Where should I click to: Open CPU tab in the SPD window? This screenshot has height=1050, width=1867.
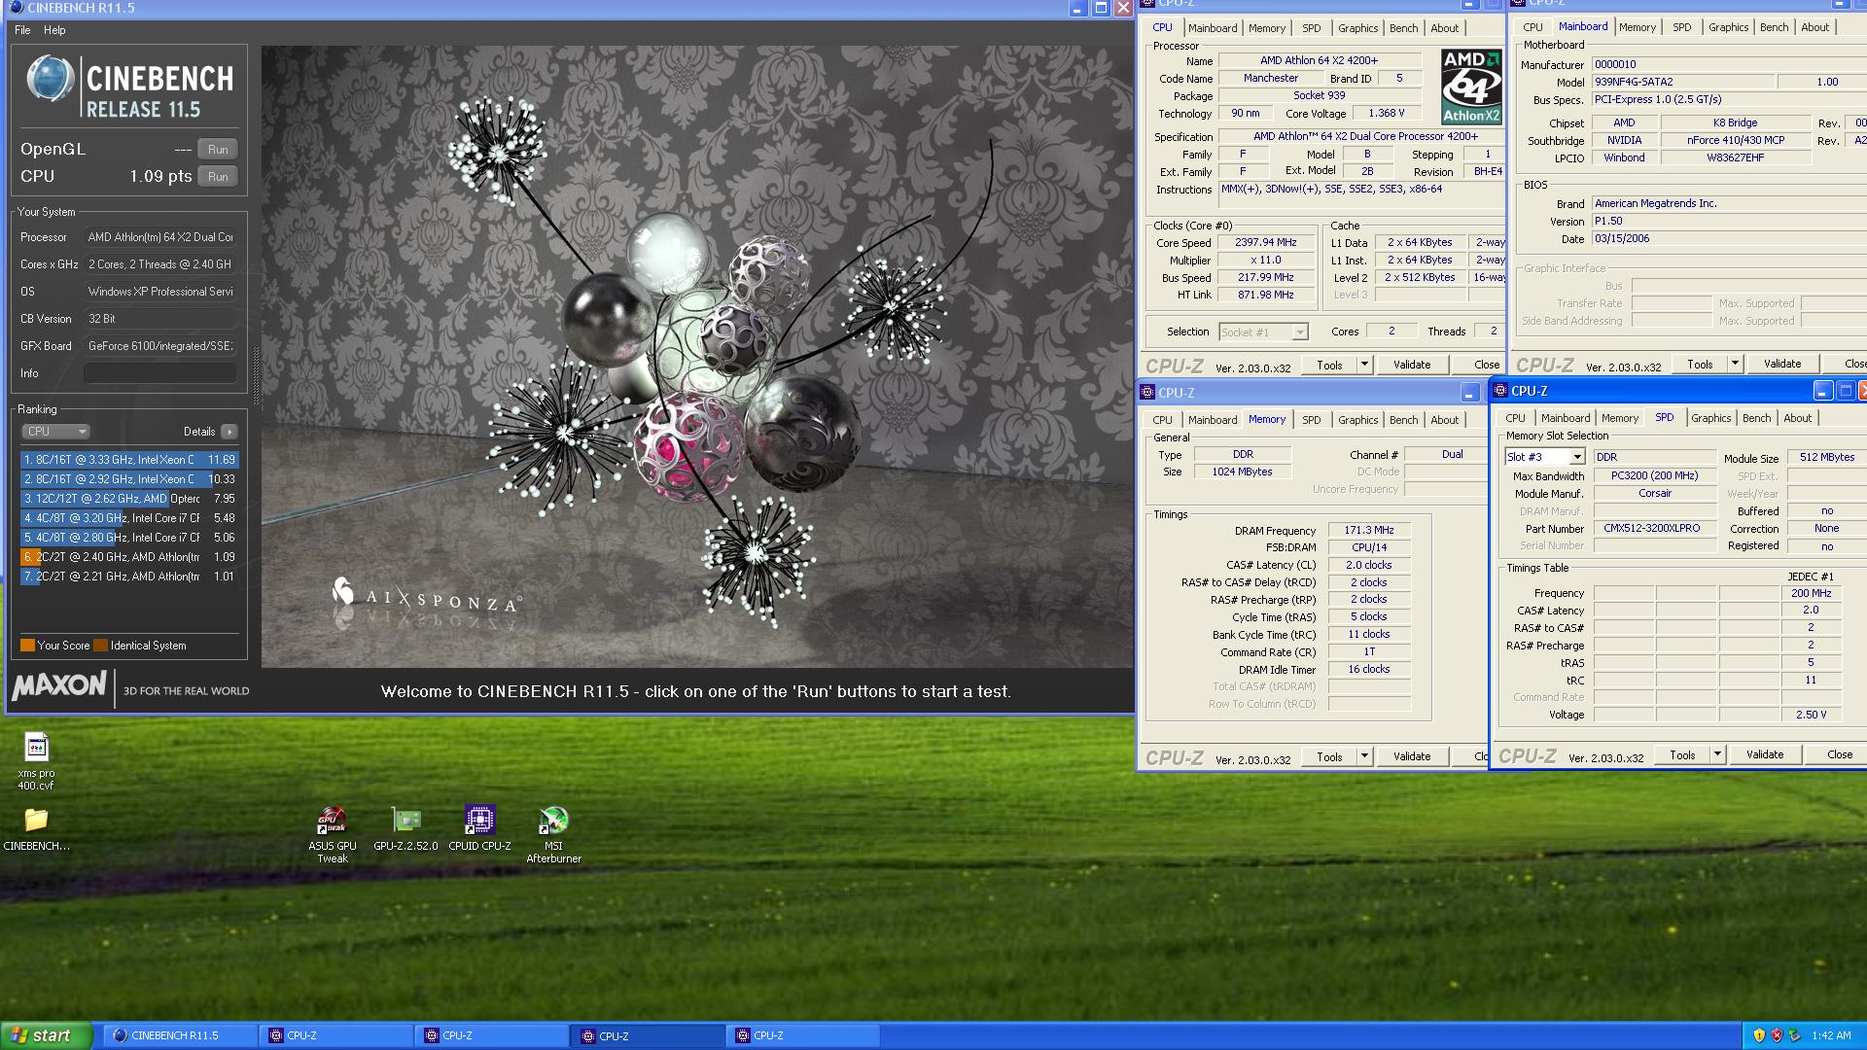point(1515,418)
